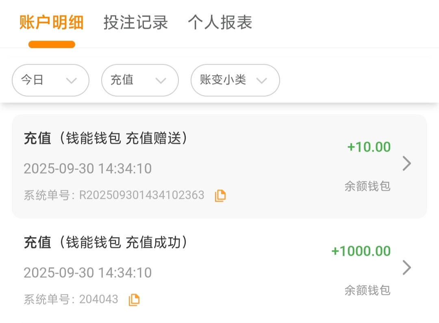This screenshot has width=439, height=323.
Task: Click the timestamp of the 充值赠送 entry
Action: tap(87, 168)
